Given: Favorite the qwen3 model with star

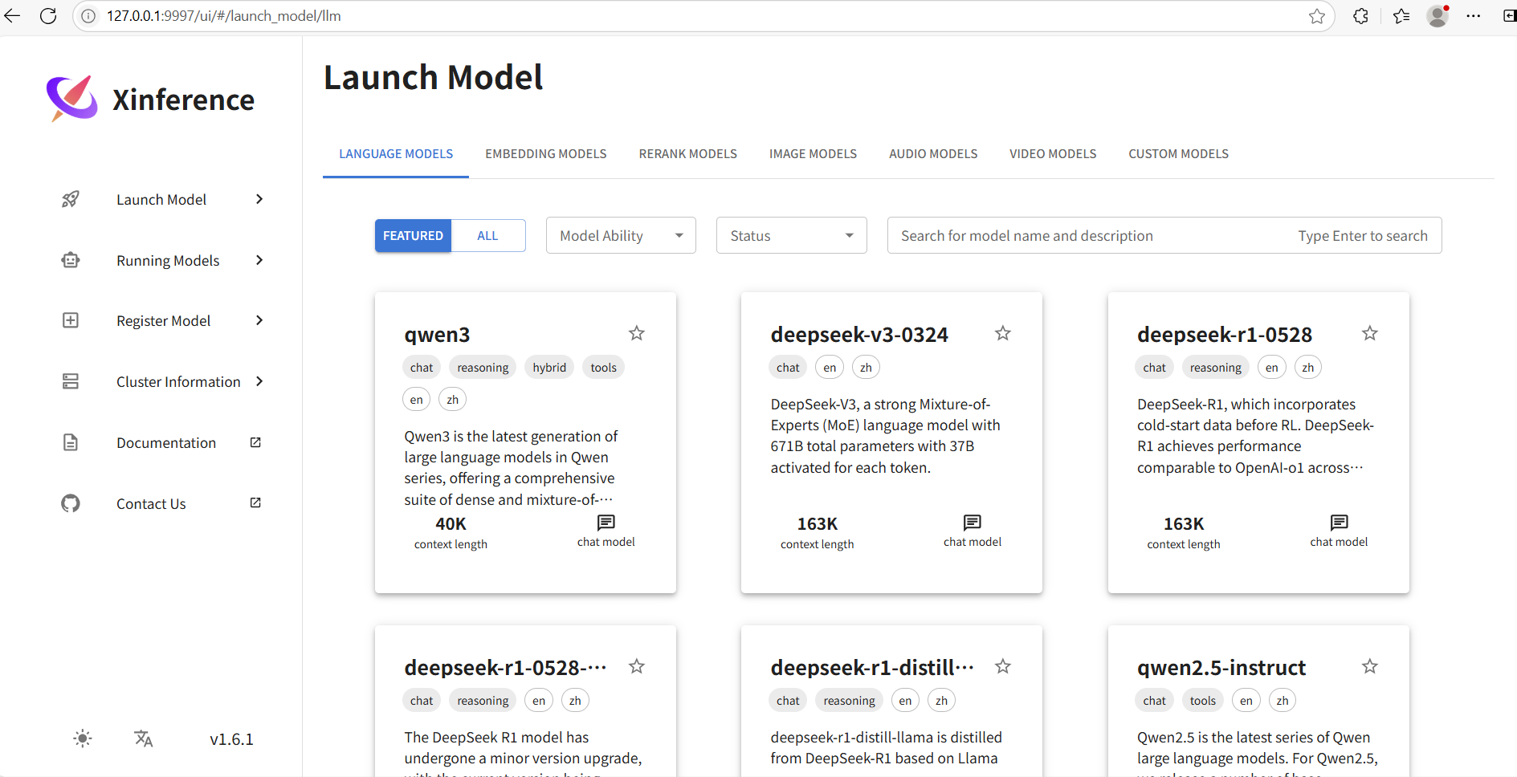Looking at the screenshot, I should point(637,333).
